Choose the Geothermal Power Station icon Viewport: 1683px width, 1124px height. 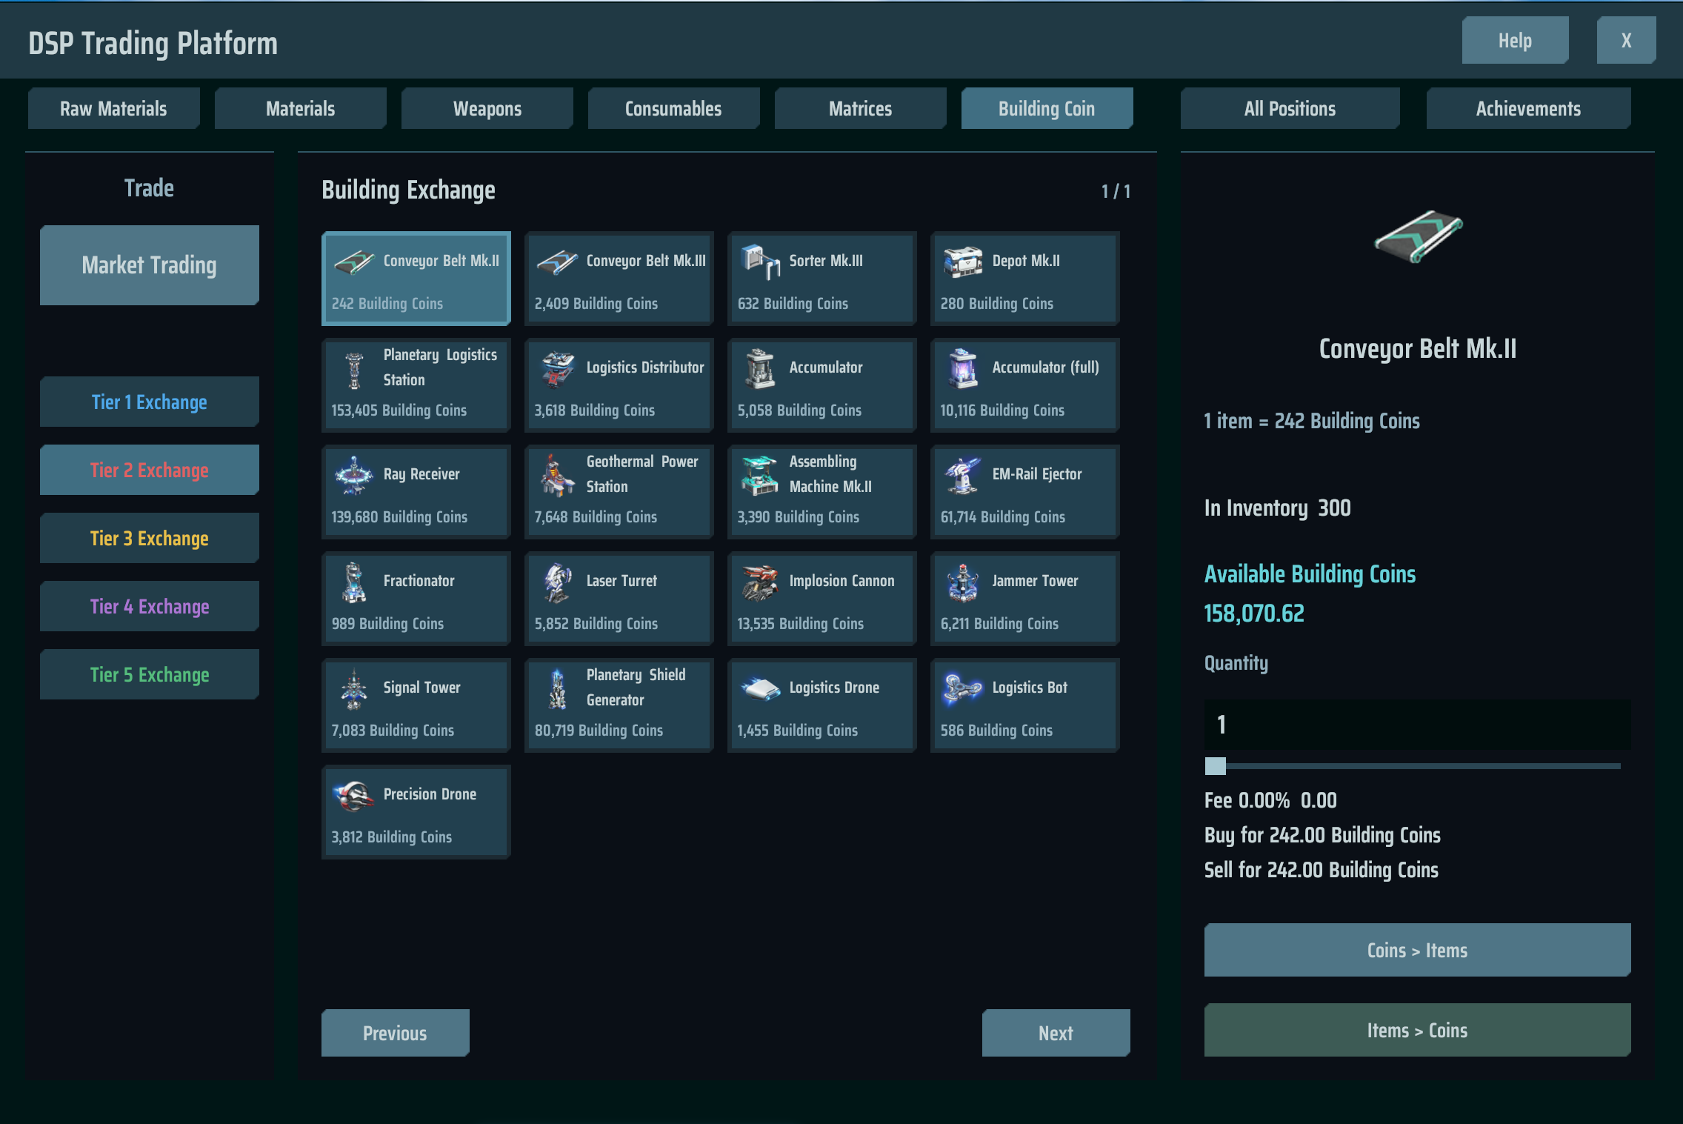tap(557, 475)
